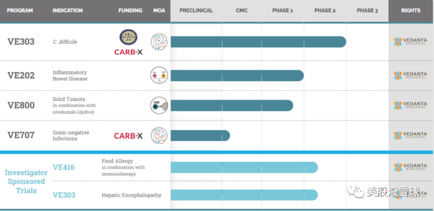Click the VE707 short progress bar
The height and width of the screenshot is (211, 434).
coord(200,135)
